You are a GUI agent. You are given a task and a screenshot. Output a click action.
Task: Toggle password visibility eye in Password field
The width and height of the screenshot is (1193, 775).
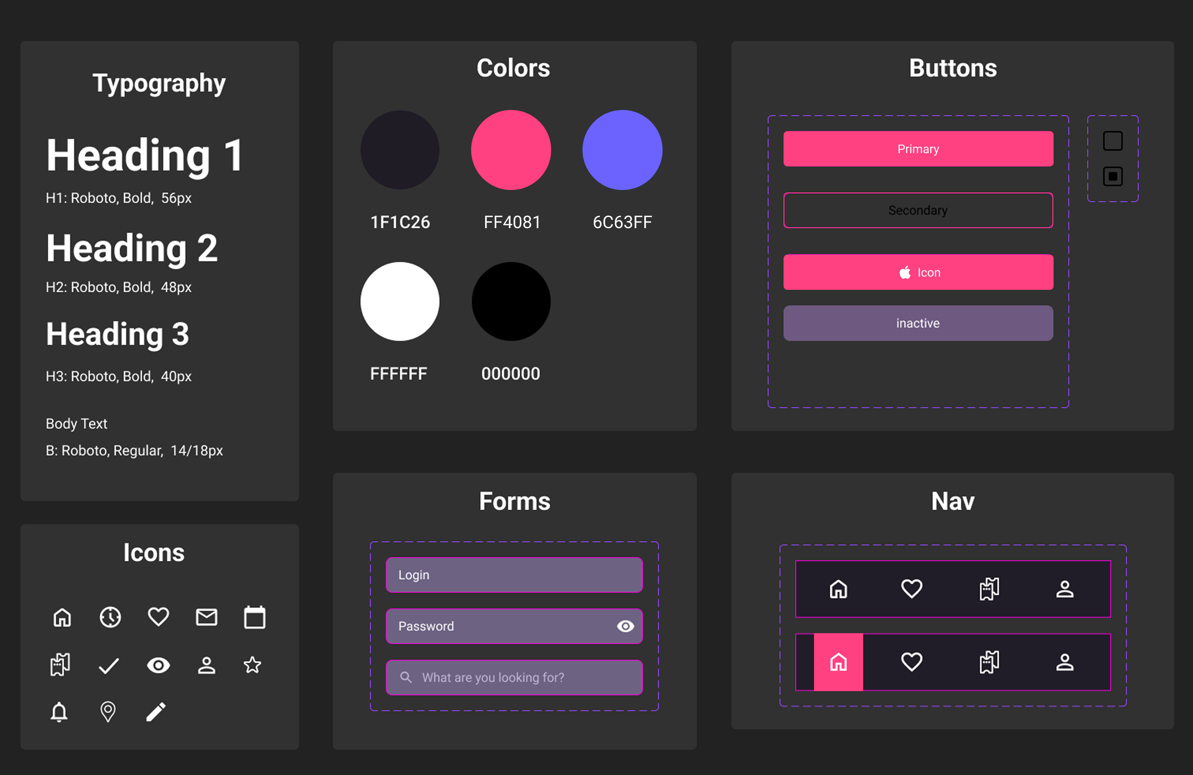point(625,626)
